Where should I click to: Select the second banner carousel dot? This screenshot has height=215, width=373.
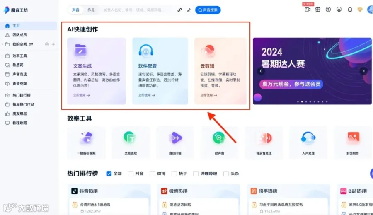(302, 101)
